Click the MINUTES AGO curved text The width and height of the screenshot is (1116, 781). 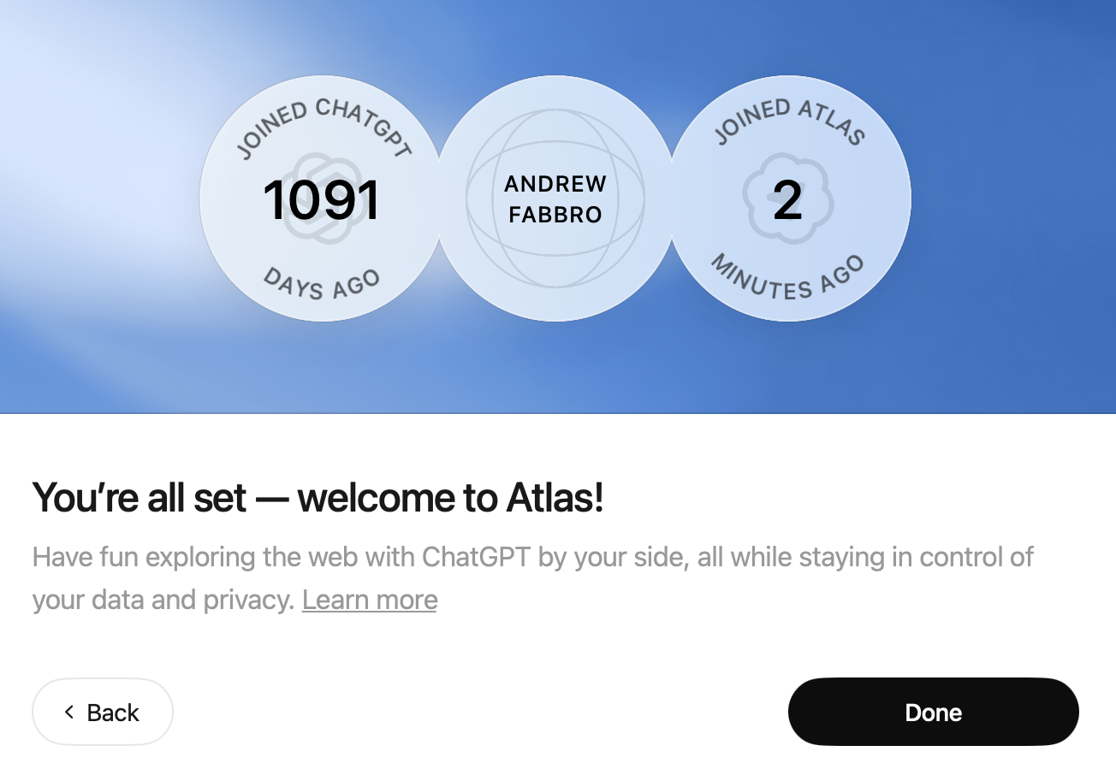(x=787, y=281)
